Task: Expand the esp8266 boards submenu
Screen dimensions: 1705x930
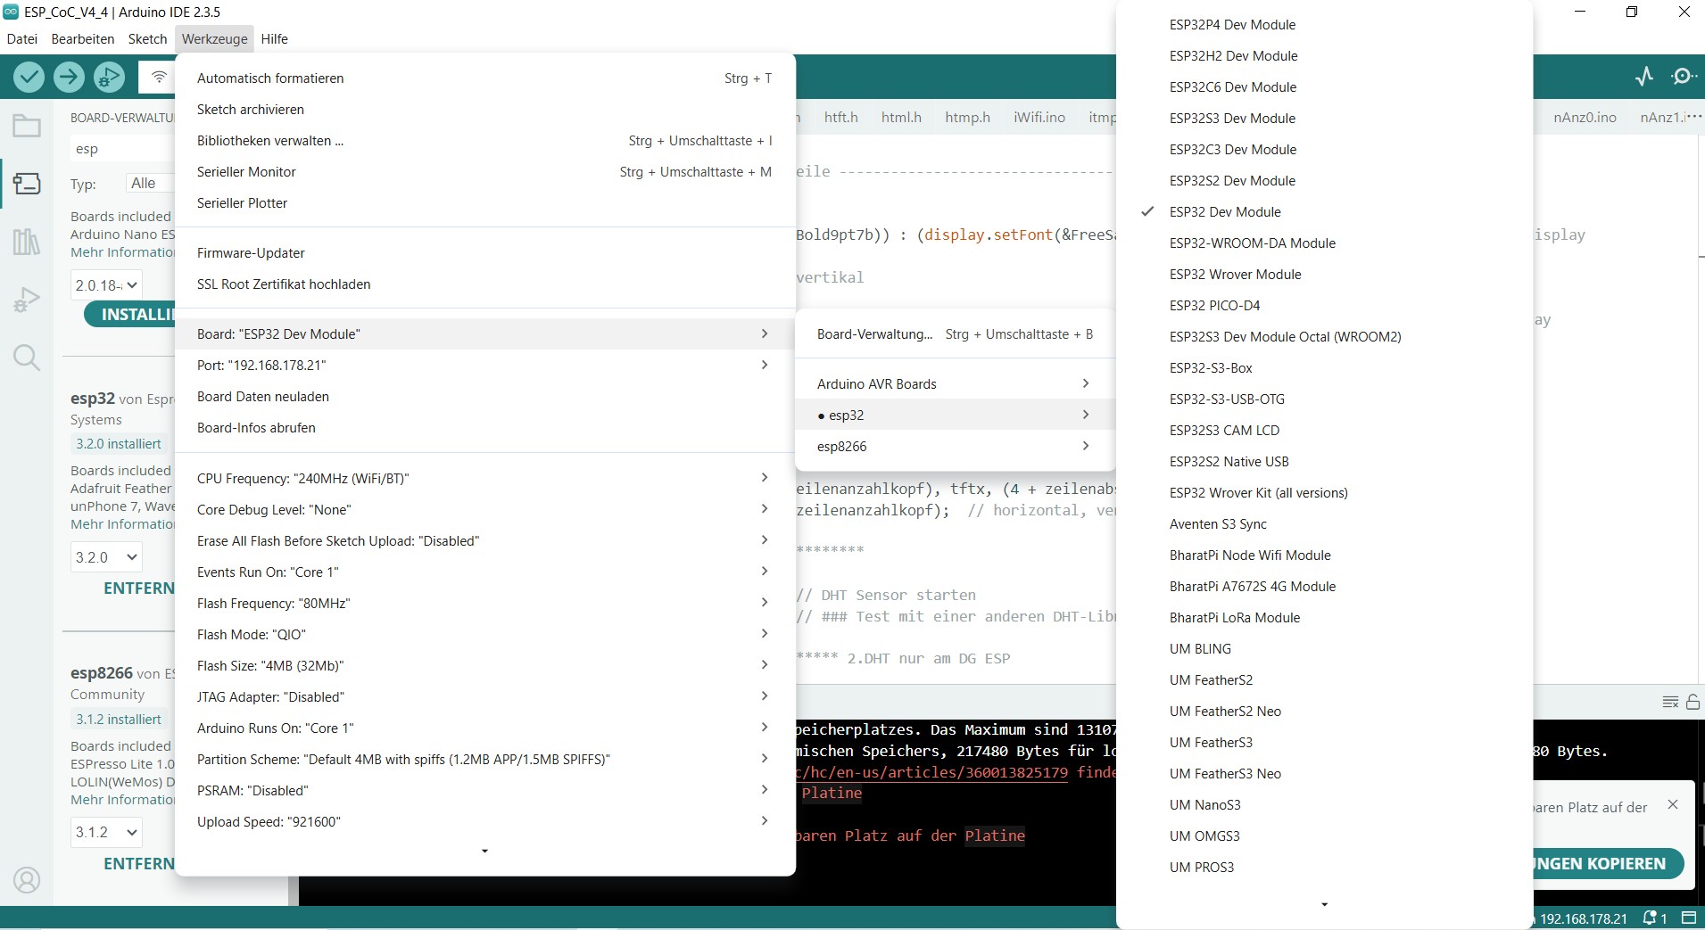Action: (955, 447)
